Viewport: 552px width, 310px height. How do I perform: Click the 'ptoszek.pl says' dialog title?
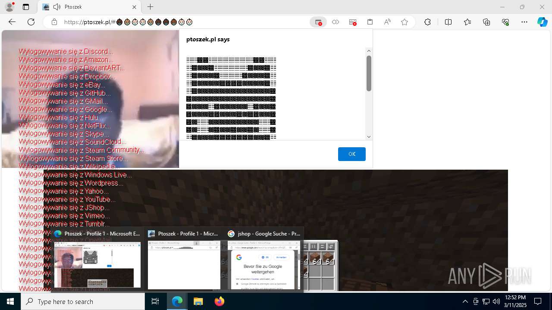coord(208,39)
